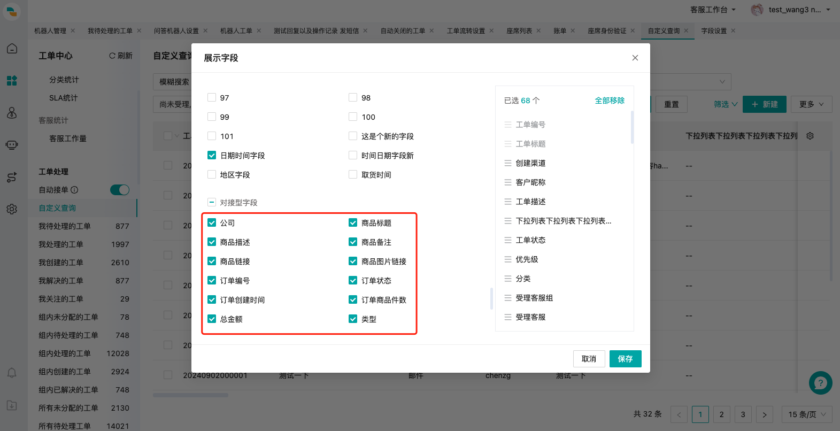Viewport: 840px width, 431px height.
Task: Uncheck the 日期时间字段 checkbox
Action: (212, 155)
